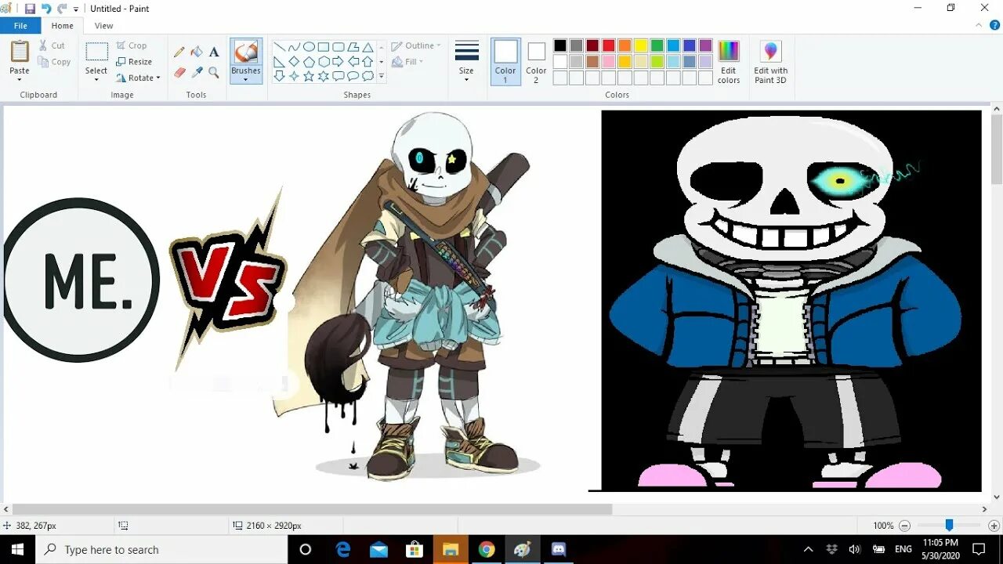This screenshot has width=1003, height=564.
Task: Open Discord from the taskbar
Action: click(558, 550)
